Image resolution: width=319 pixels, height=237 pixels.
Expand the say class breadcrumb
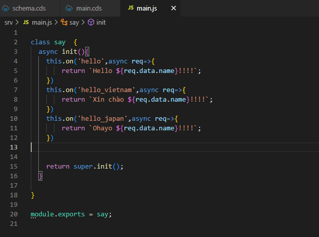[x=75, y=22]
